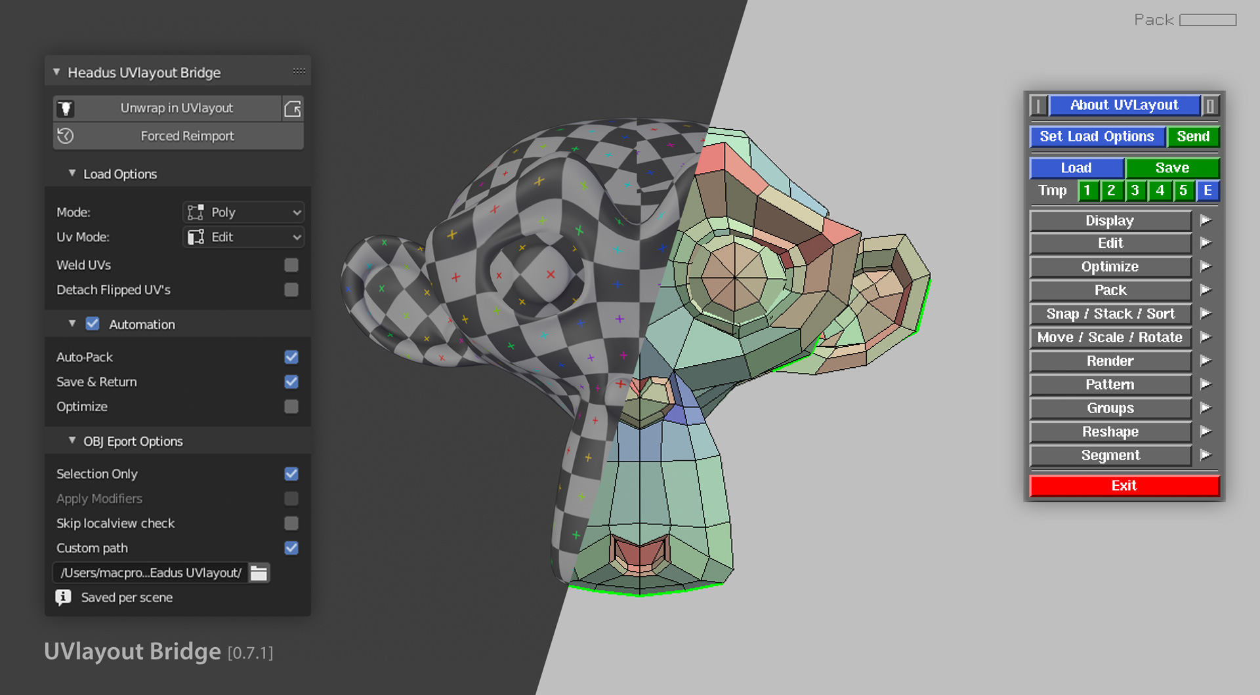Click the blue Load button

pyautogui.click(x=1077, y=168)
